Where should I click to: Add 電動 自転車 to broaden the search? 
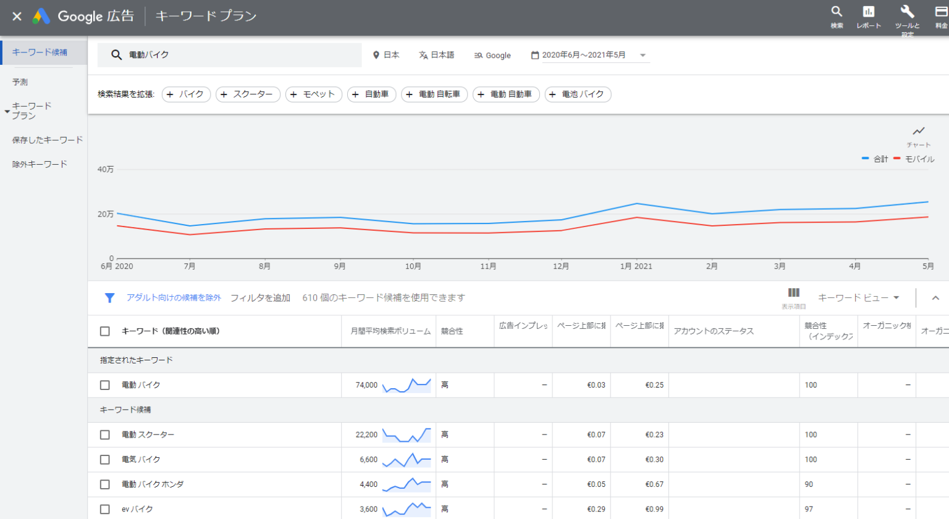point(434,94)
